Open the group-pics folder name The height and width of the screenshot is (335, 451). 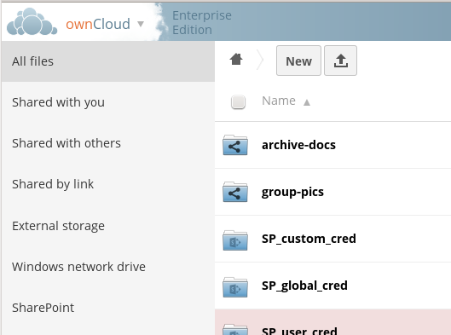[x=292, y=193]
